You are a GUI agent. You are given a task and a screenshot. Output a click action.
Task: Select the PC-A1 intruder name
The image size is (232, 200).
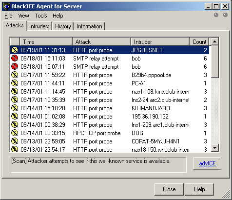[x=139, y=83]
